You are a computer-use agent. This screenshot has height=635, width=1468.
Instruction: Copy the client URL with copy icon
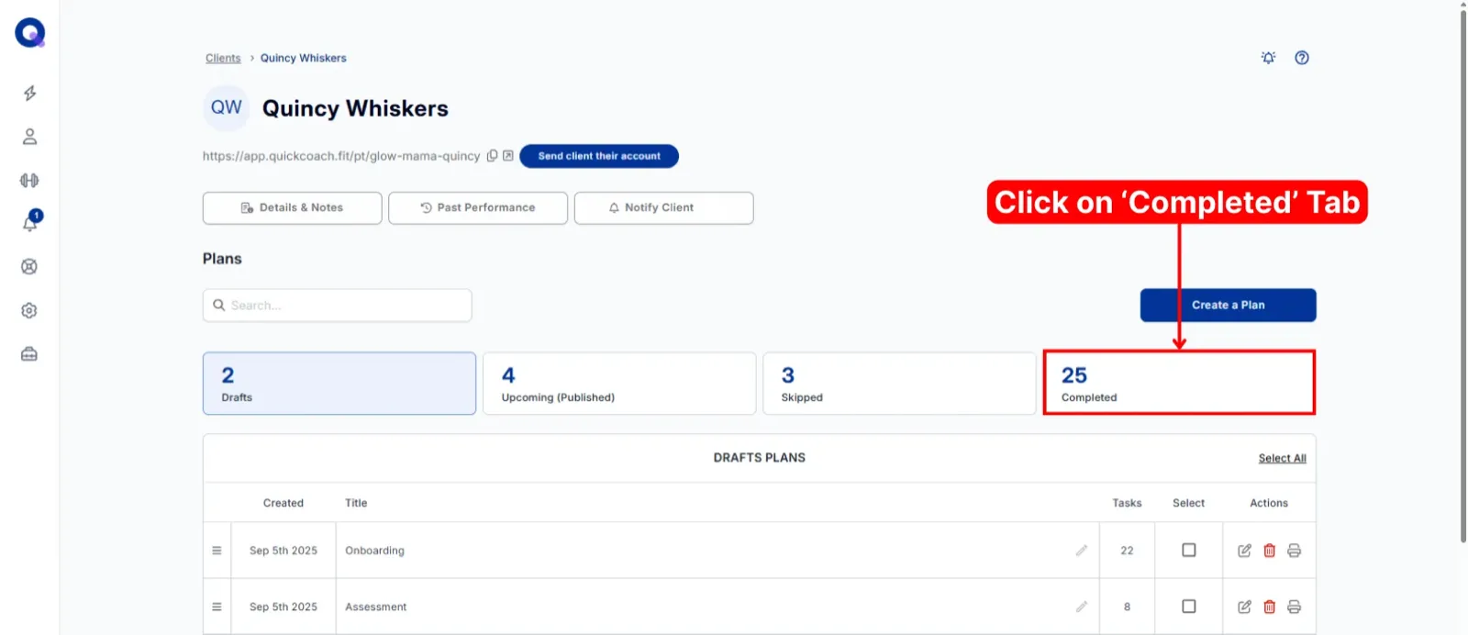coord(492,156)
